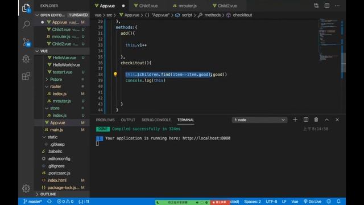Open the .gitignore file
Screen dimensions: 364x205
tap(56, 166)
